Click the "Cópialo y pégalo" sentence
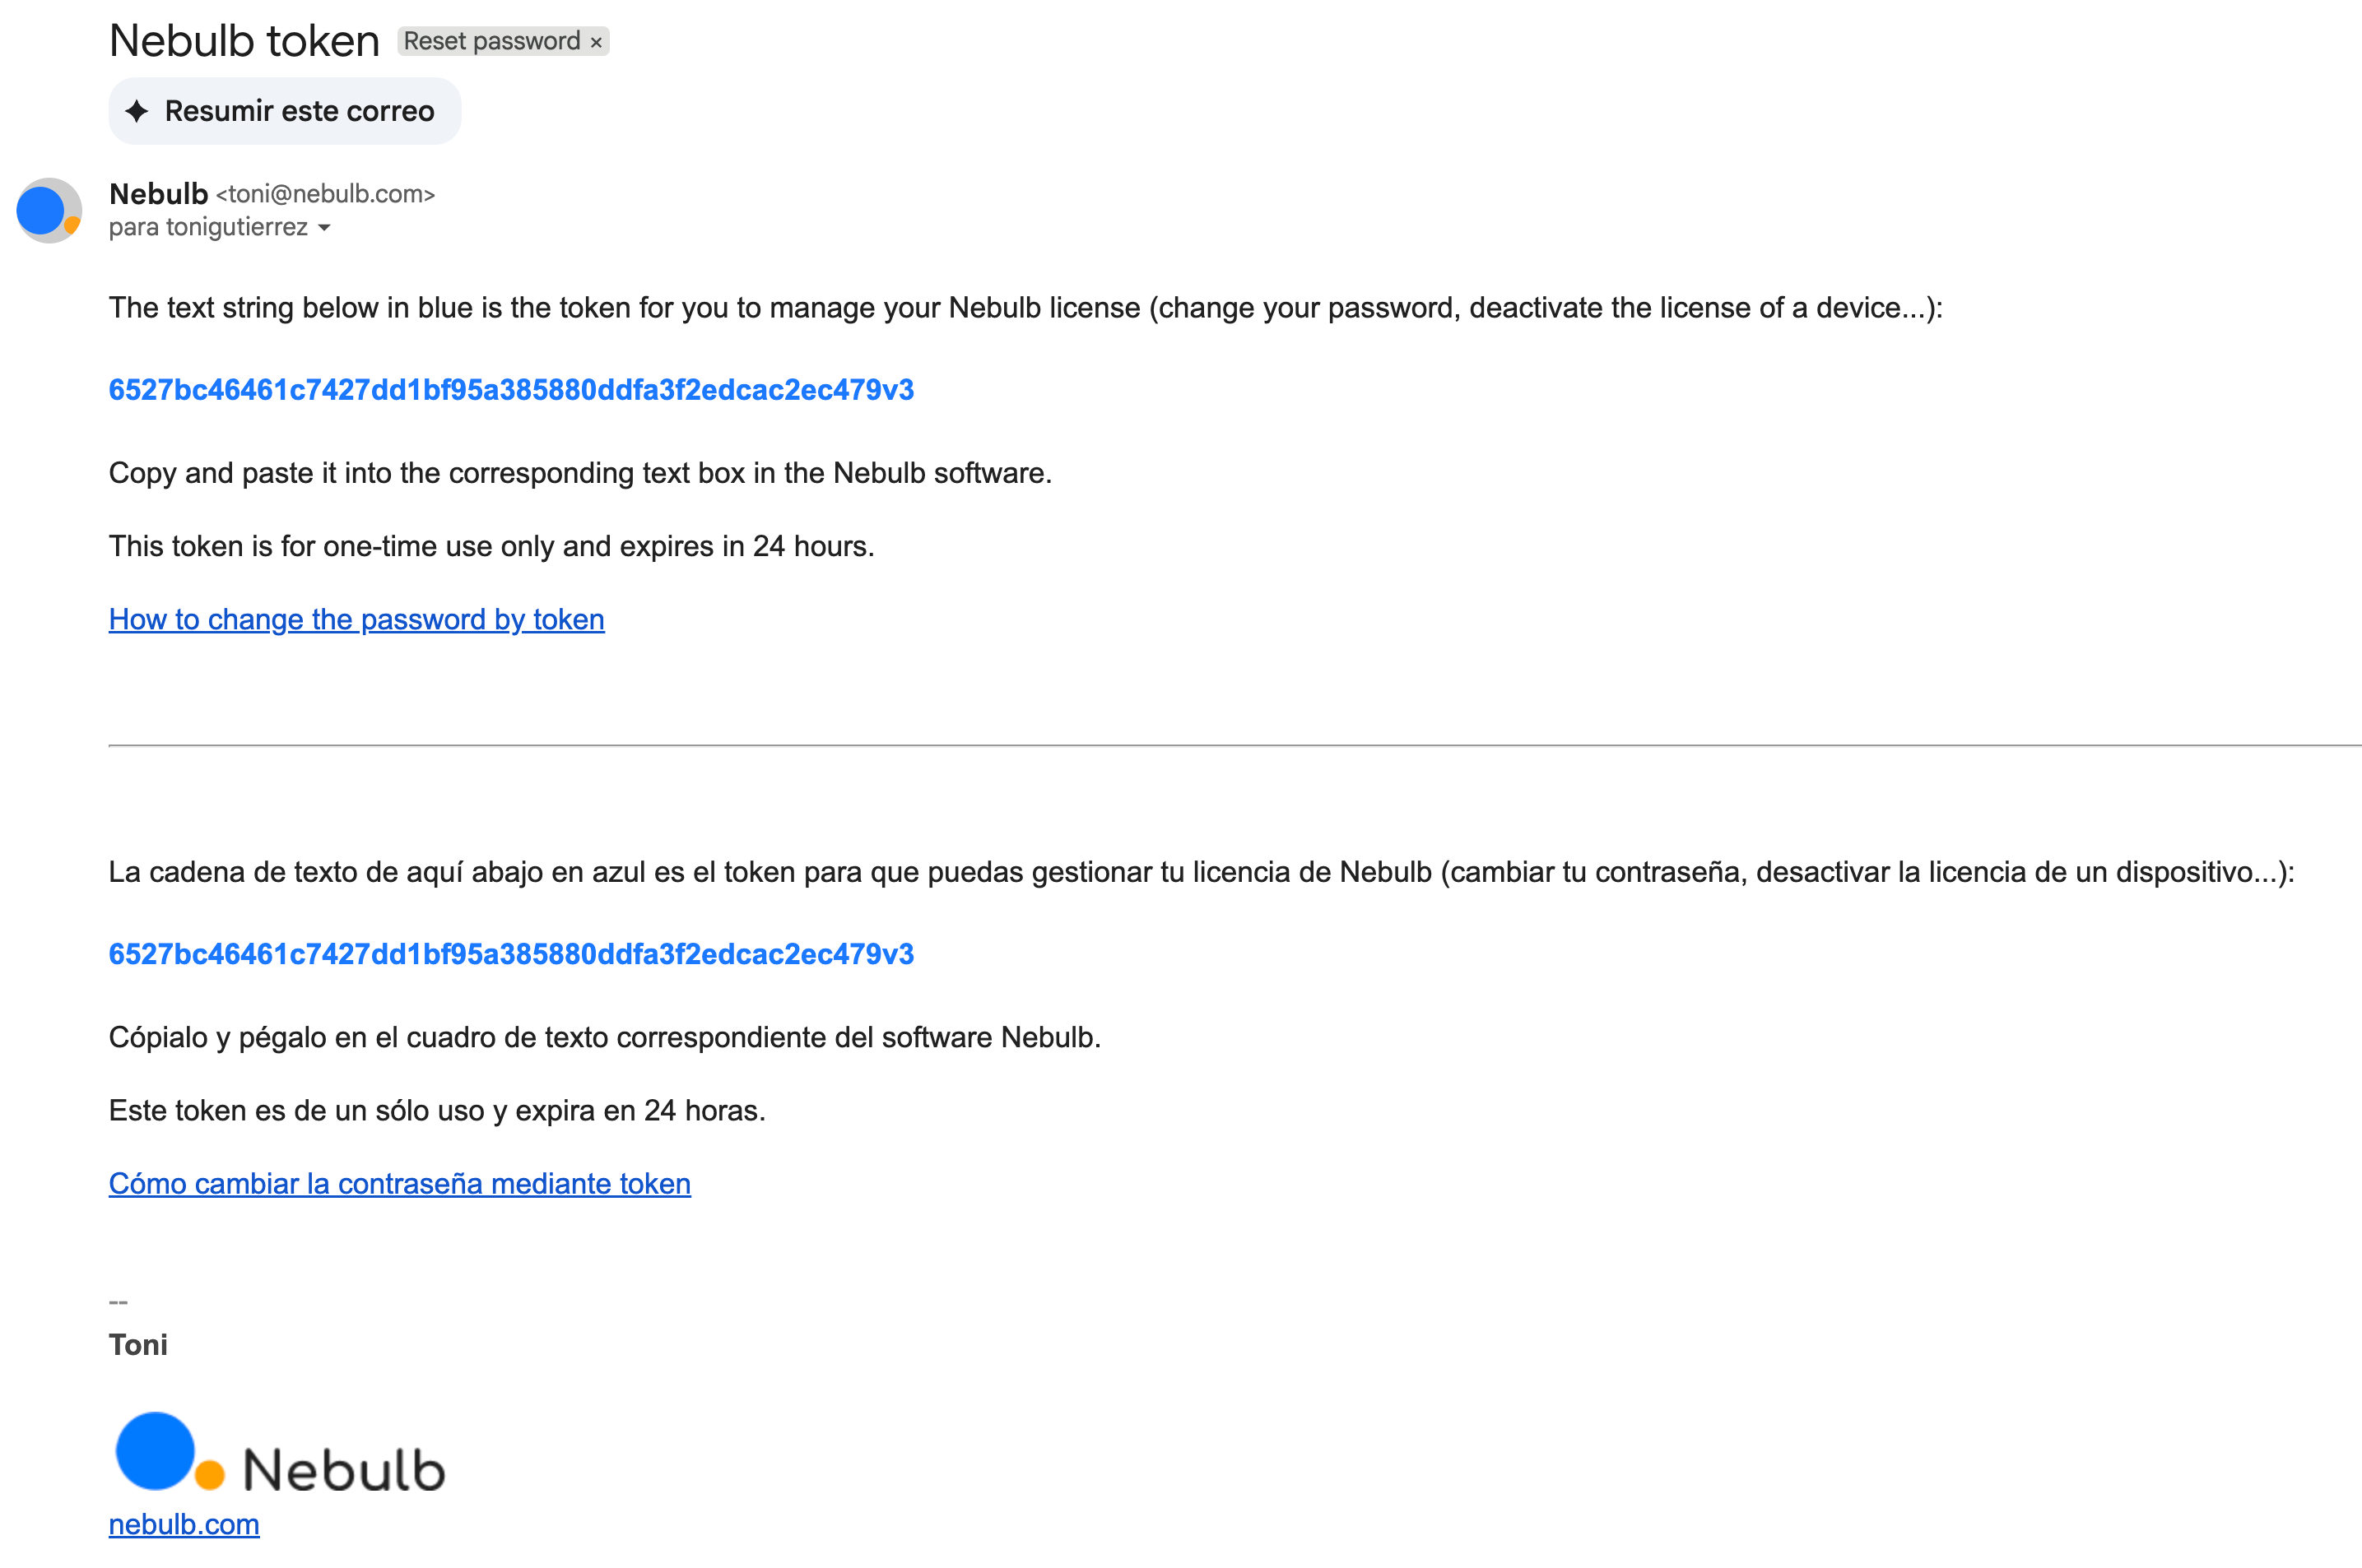 604,1037
